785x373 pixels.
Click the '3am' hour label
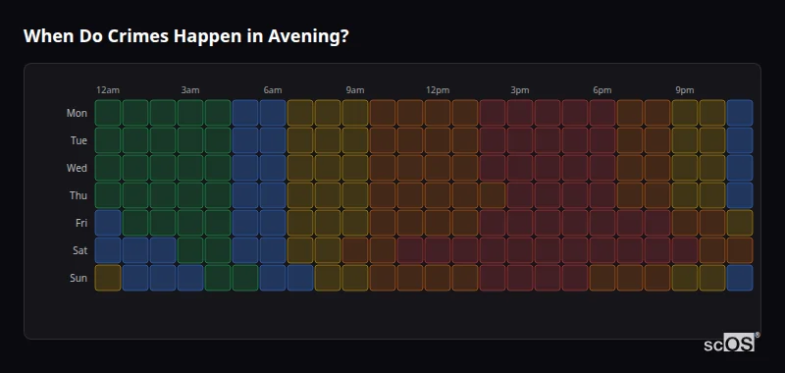190,90
